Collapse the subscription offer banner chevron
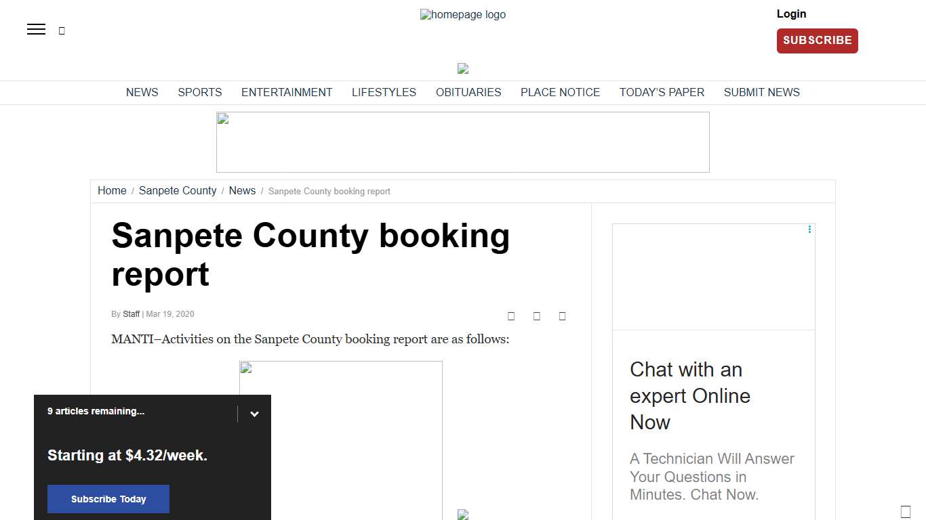This screenshot has width=926, height=520. tap(254, 413)
